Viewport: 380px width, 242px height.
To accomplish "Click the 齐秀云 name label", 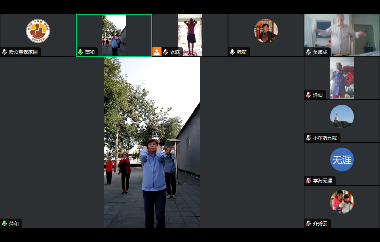I will tap(321, 223).
